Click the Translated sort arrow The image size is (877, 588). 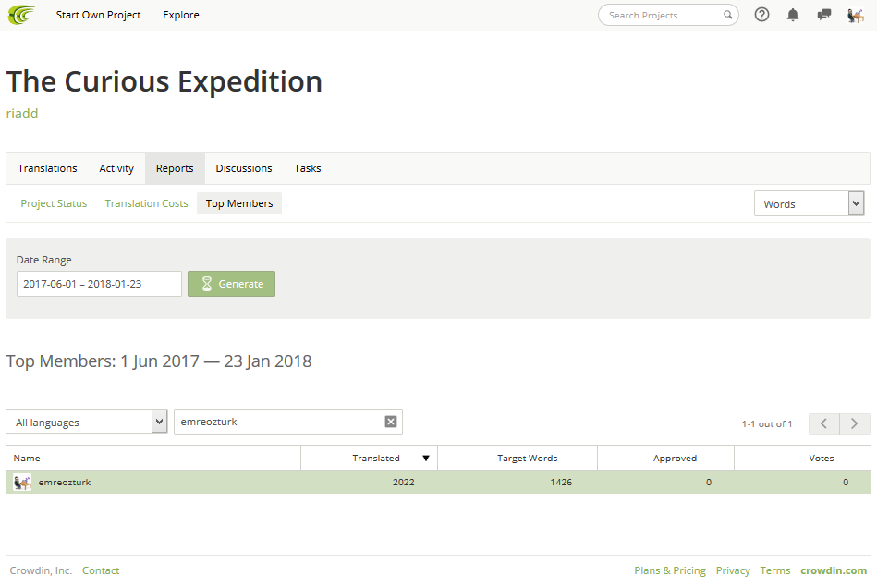point(426,459)
